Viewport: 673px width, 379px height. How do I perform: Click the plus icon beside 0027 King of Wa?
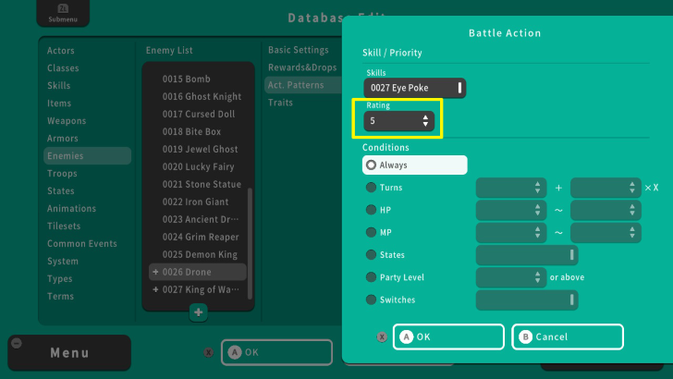click(x=155, y=289)
